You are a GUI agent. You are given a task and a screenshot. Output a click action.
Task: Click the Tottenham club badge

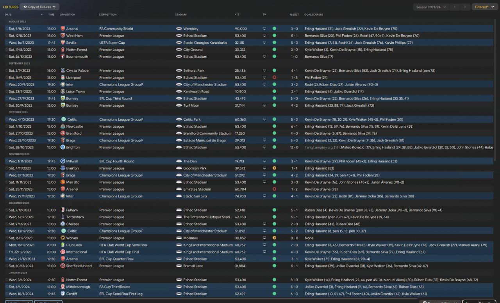click(63, 217)
